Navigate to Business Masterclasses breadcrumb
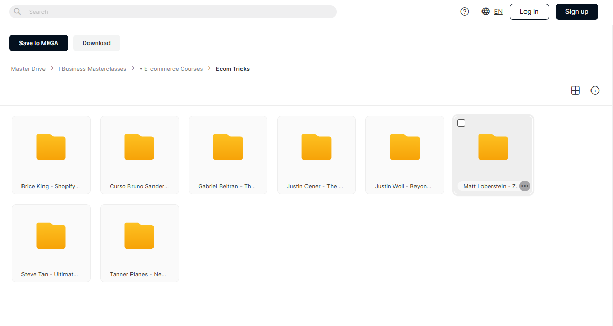The width and height of the screenshot is (613, 326). [92, 69]
